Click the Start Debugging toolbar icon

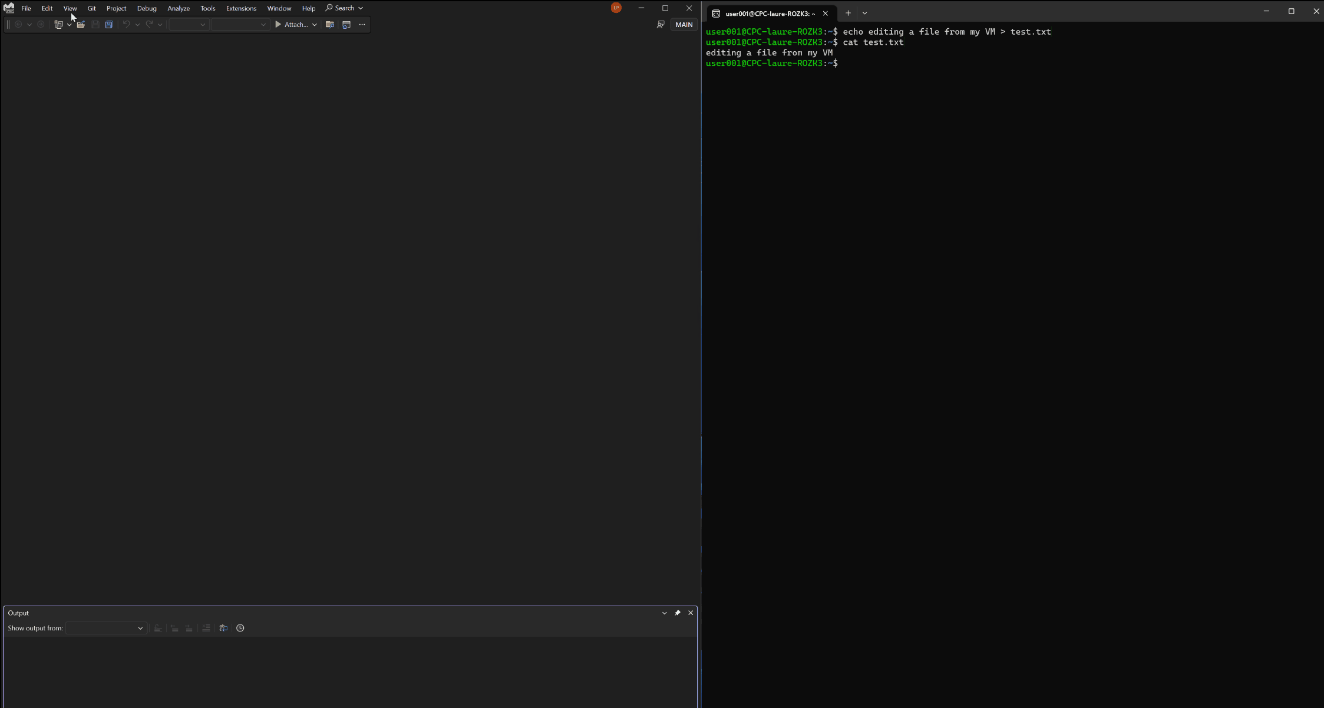click(279, 24)
